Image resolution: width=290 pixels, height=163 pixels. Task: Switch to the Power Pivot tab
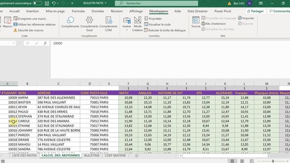[x=222, y=11]
